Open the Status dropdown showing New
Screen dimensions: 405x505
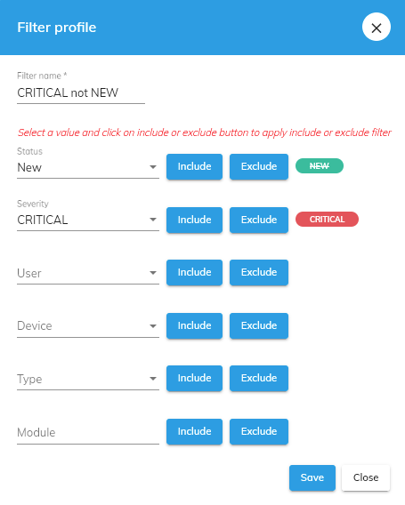coord(88,167)
